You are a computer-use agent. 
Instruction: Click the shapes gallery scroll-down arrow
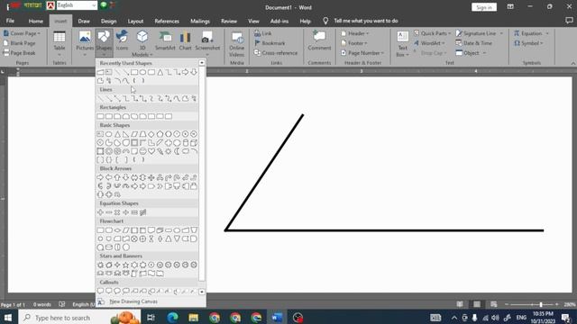pyautogui.click(x=202, y=292)
